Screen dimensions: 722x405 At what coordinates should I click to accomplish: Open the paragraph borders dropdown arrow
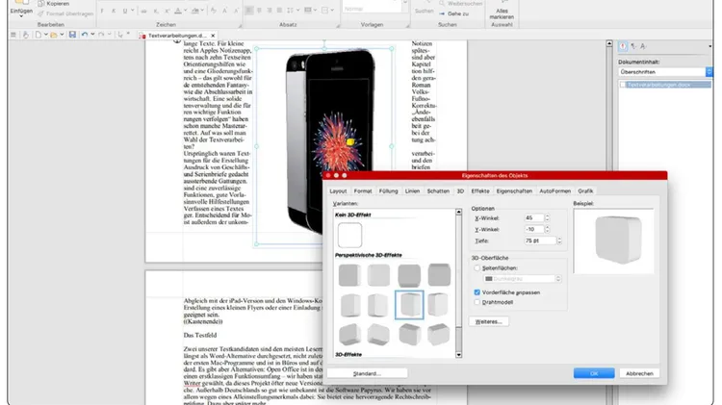click(332, 11)
